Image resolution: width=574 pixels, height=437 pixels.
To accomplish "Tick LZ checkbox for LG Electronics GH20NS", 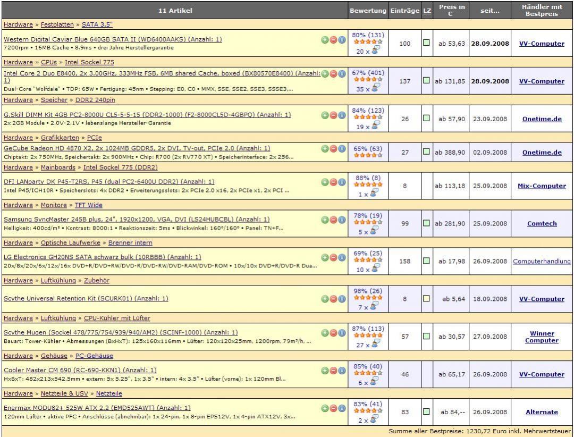I will 426,260.
